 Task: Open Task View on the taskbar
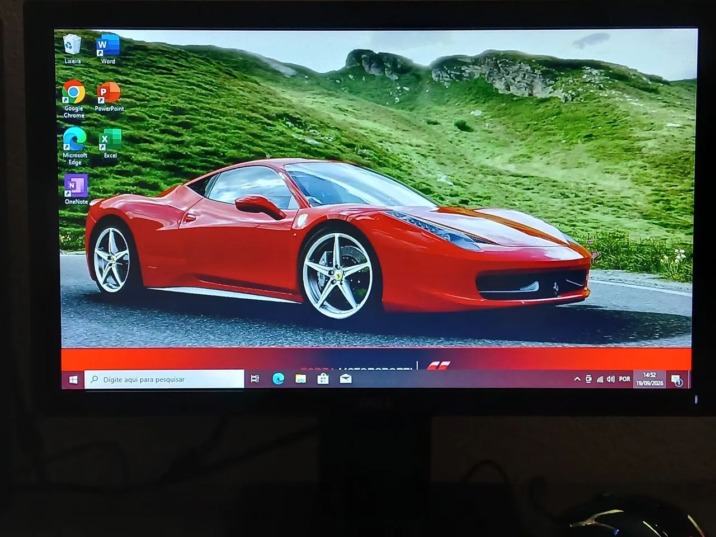tap(255, 379)
